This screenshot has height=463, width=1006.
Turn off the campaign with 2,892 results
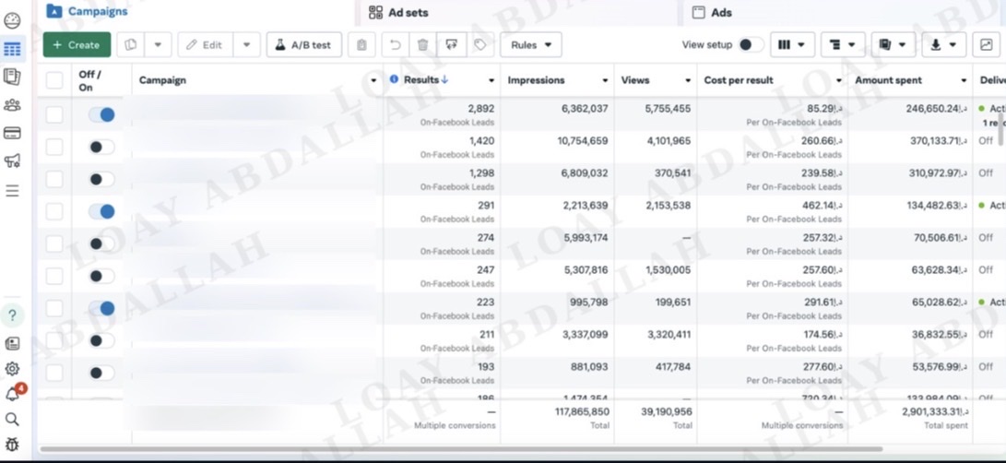[x=101, y=115]
